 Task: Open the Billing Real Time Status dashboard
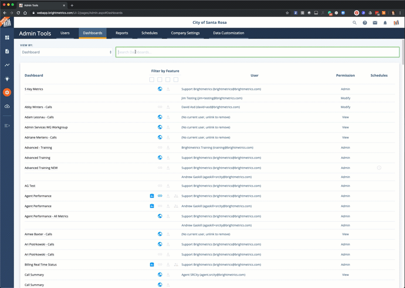tap(41, 265)
